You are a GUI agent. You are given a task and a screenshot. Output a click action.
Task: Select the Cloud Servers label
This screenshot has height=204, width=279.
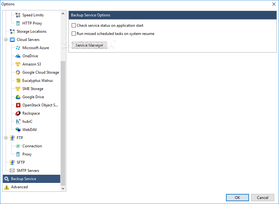click(28, 40)
